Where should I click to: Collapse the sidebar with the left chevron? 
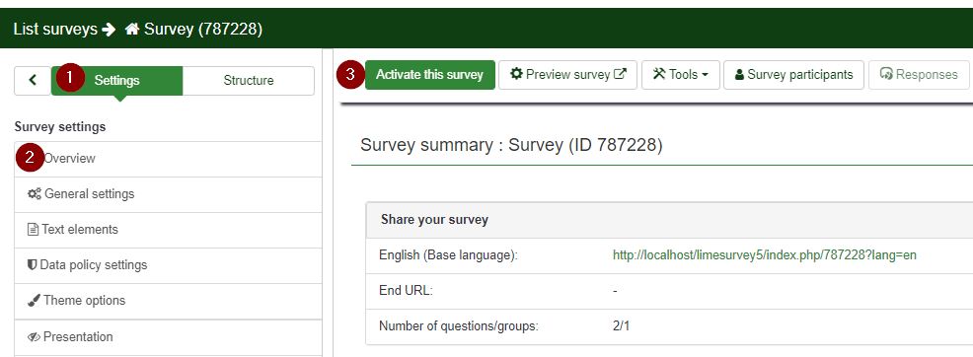point(33,80)
